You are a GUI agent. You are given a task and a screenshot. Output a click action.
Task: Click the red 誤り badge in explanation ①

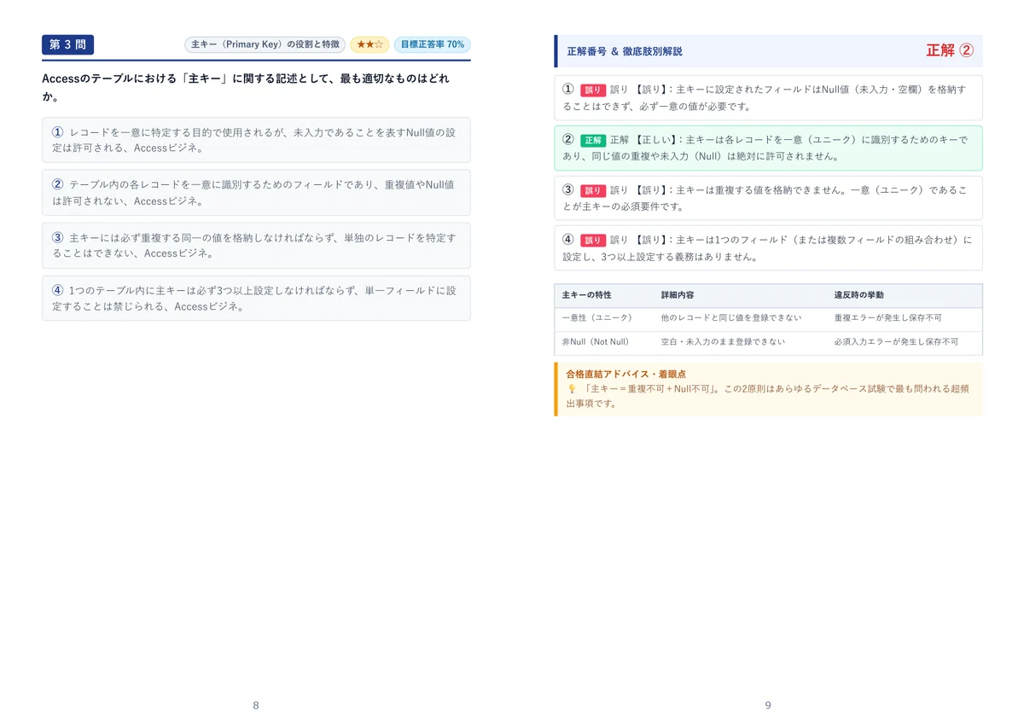[x=592, y=90]
